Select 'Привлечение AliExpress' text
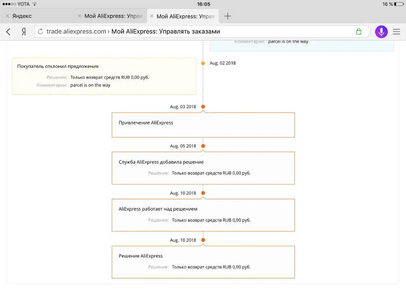 tap(146, 123)
